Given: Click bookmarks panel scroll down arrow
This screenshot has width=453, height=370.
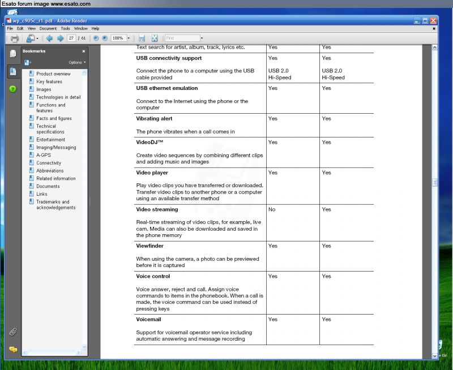Looking at the screenshot, I should click(x=84, y=347).
